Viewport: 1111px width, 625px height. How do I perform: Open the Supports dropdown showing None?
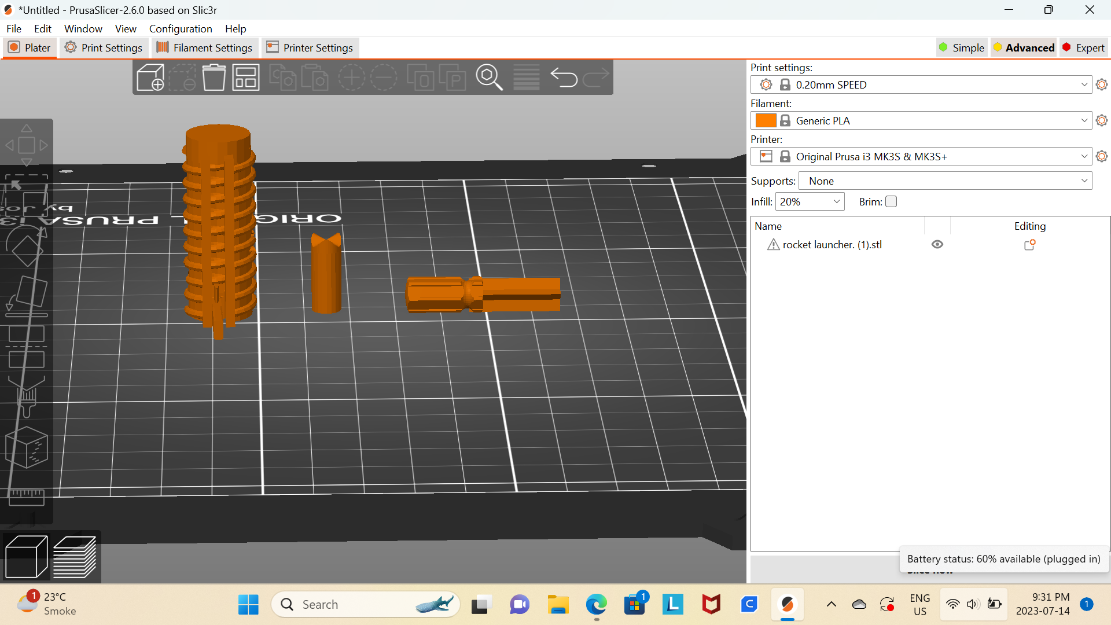click(x=946, y=181)
